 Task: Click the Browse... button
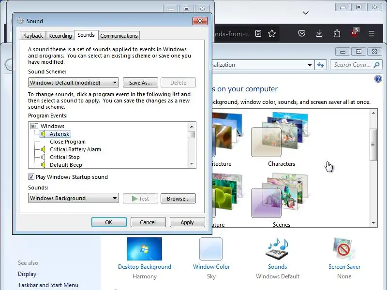(178, 199)
